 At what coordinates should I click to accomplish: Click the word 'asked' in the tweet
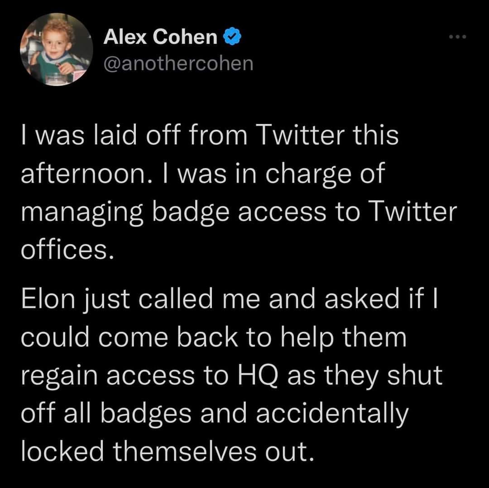pos(362,298)
